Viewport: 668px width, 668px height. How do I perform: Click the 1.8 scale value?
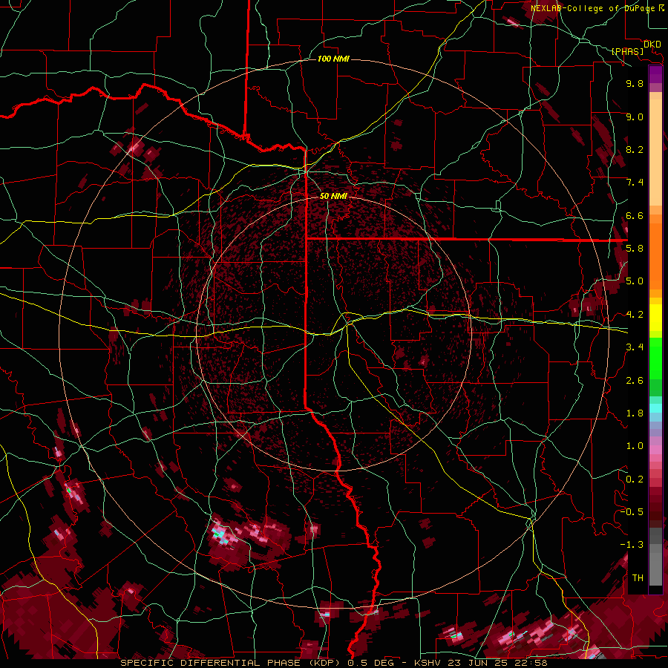(635, 413)
